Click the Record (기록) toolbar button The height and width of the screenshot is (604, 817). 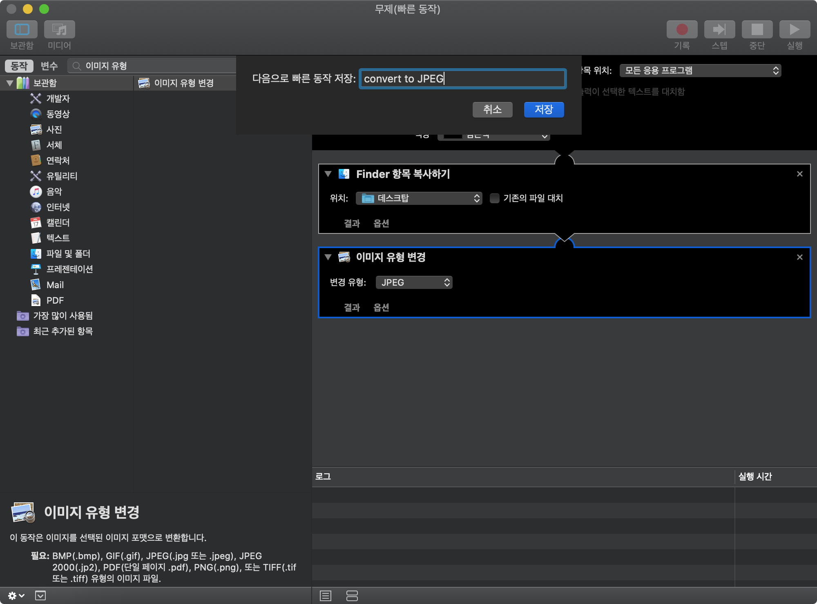pyautogui.click(x=682, y=30)
